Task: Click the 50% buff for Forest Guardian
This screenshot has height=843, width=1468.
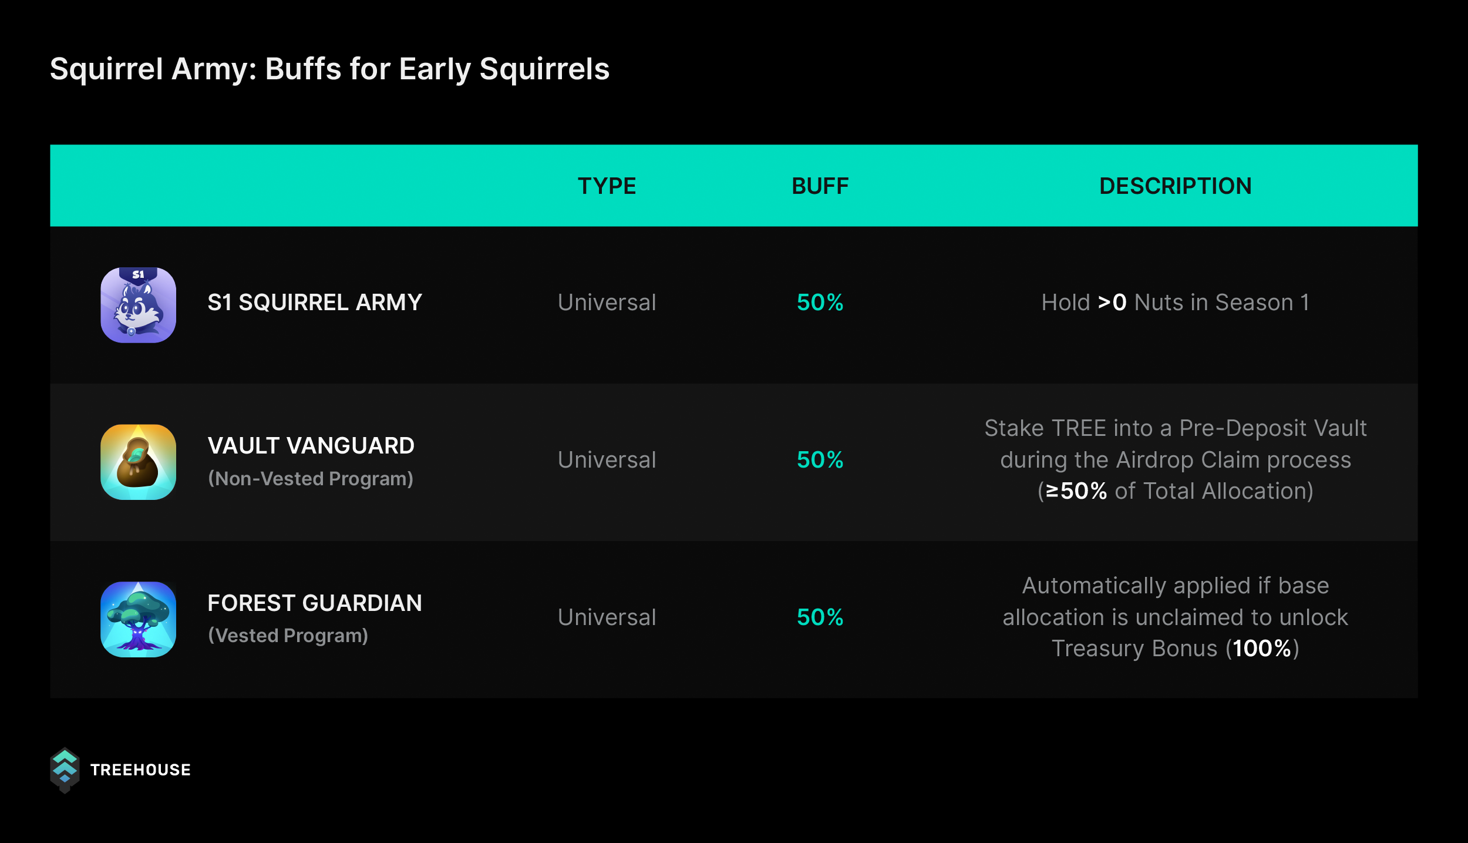Action: click(820, 617)
